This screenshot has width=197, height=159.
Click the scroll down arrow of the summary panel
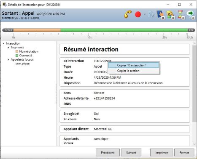pyautogui.click(x=194, y=144)
